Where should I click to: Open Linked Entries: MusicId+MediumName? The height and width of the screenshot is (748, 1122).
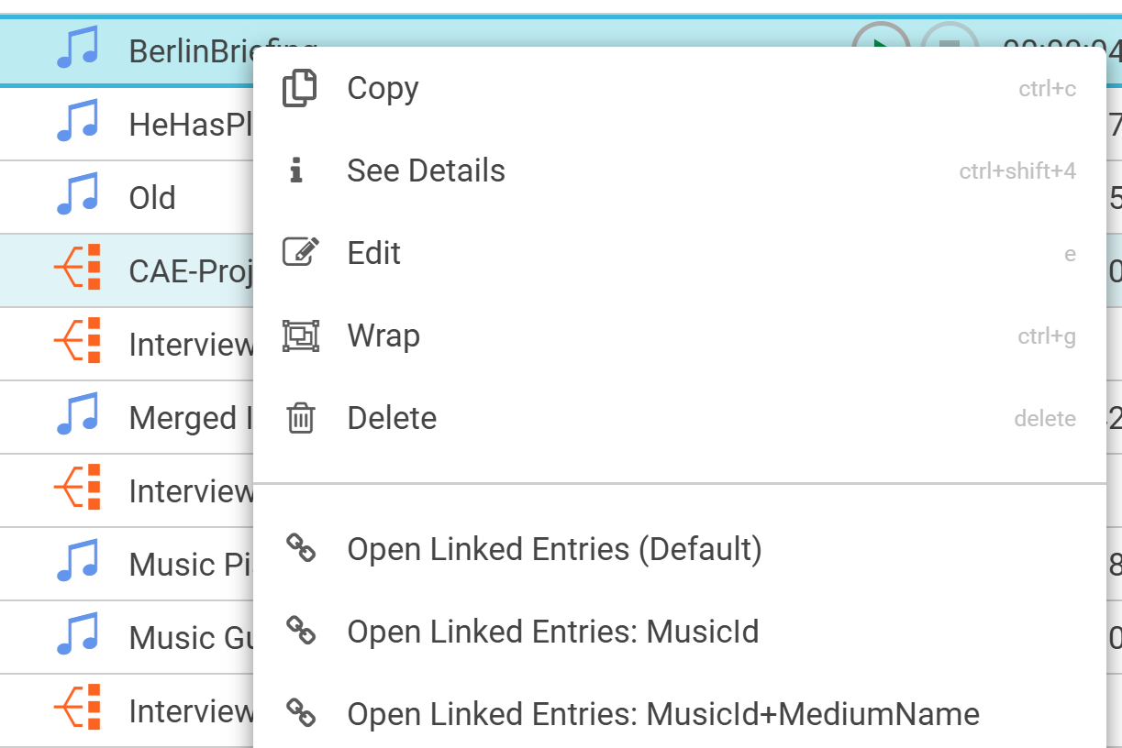(662, 713)
